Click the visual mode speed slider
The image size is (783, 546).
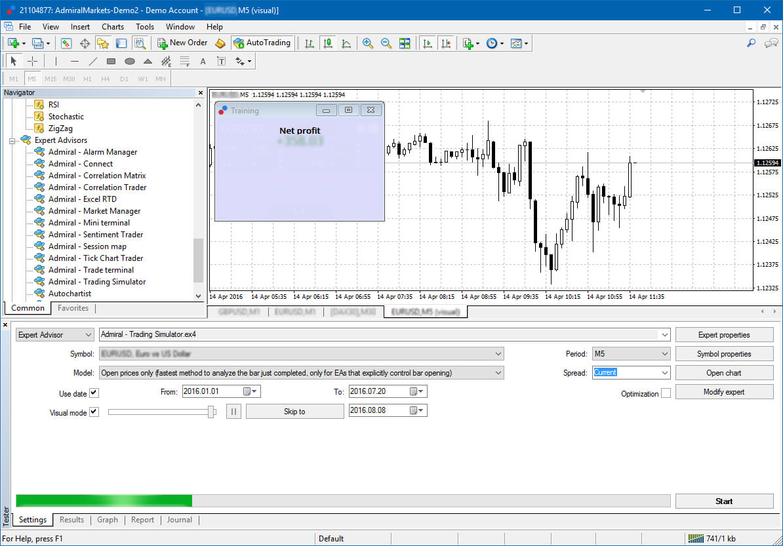point(162,412)
